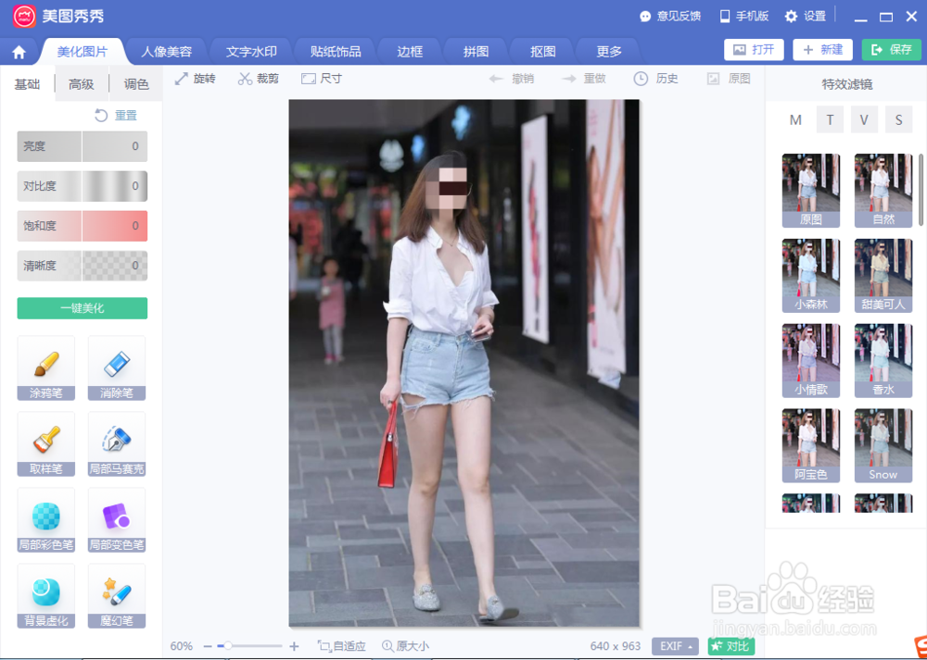Image resolution: width=927 pixels, height=660 pixels.
Task: Show 原图 original image
Action: click(729, 79)
